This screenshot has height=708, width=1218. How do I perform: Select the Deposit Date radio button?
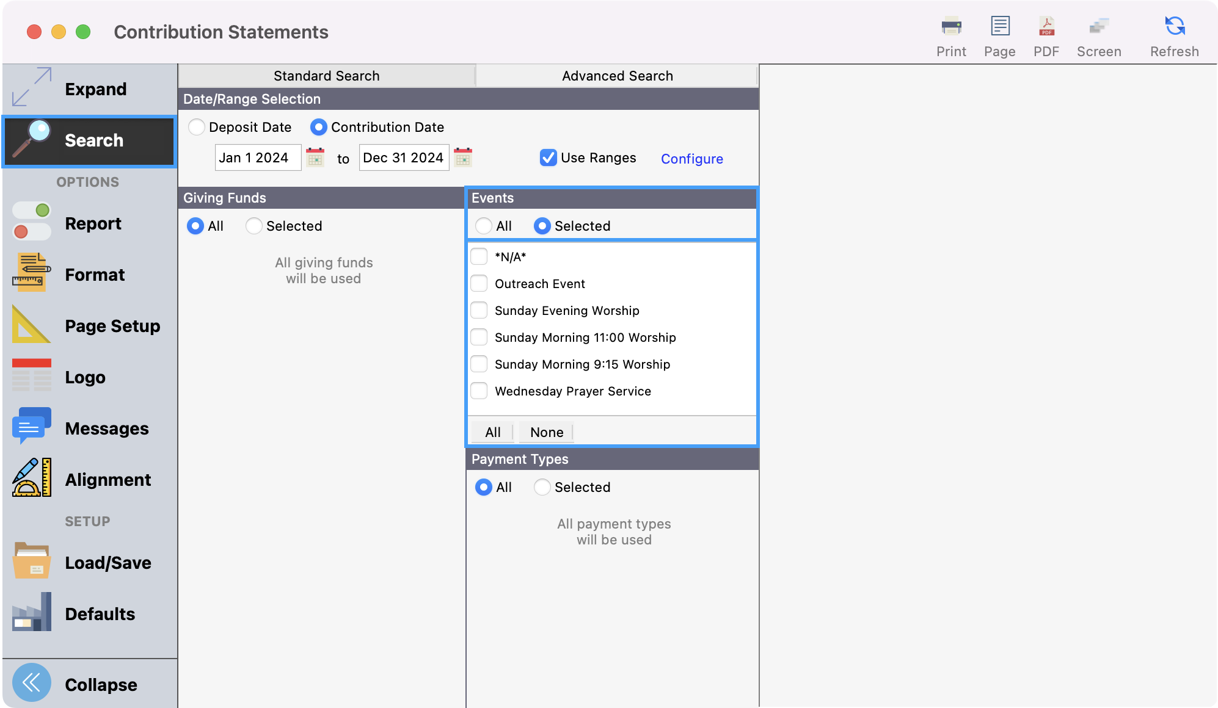click(x=197, y=127)
